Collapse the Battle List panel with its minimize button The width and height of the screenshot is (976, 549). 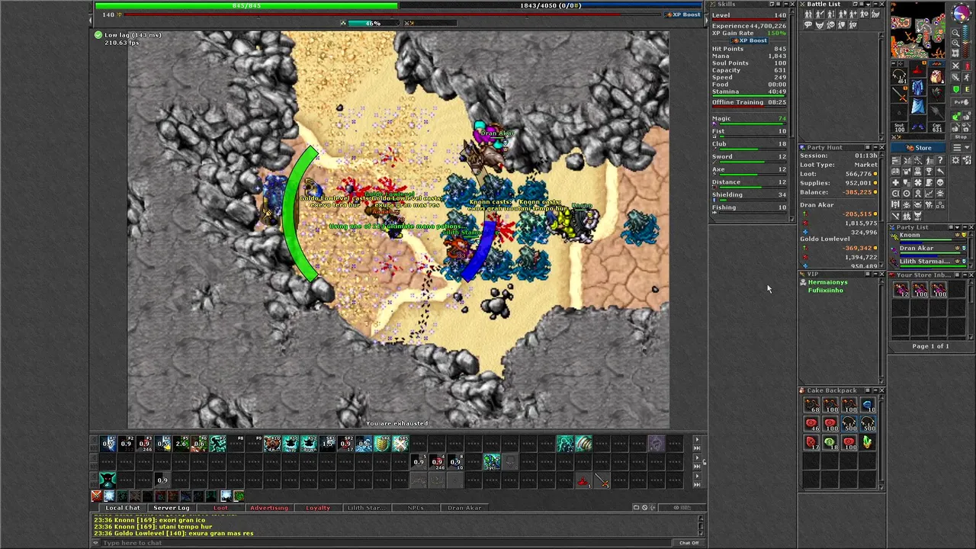875,4
